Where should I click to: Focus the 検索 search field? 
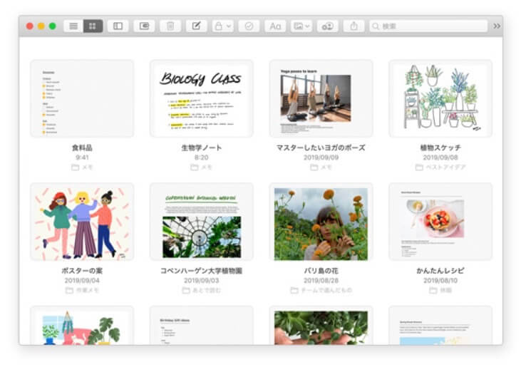click(428, 26)
